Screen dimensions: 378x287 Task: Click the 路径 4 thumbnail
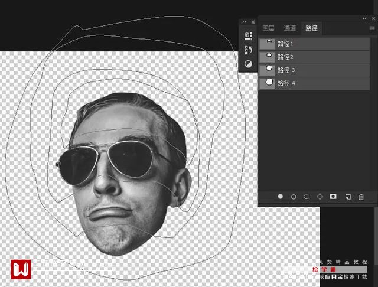pyautogui.click(x=269, y=83)
